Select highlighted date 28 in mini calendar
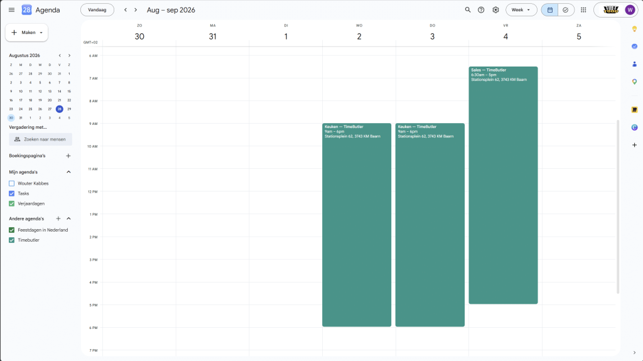Image resolution: width=643 pixels, height=361 pixels. pos(60,109)
